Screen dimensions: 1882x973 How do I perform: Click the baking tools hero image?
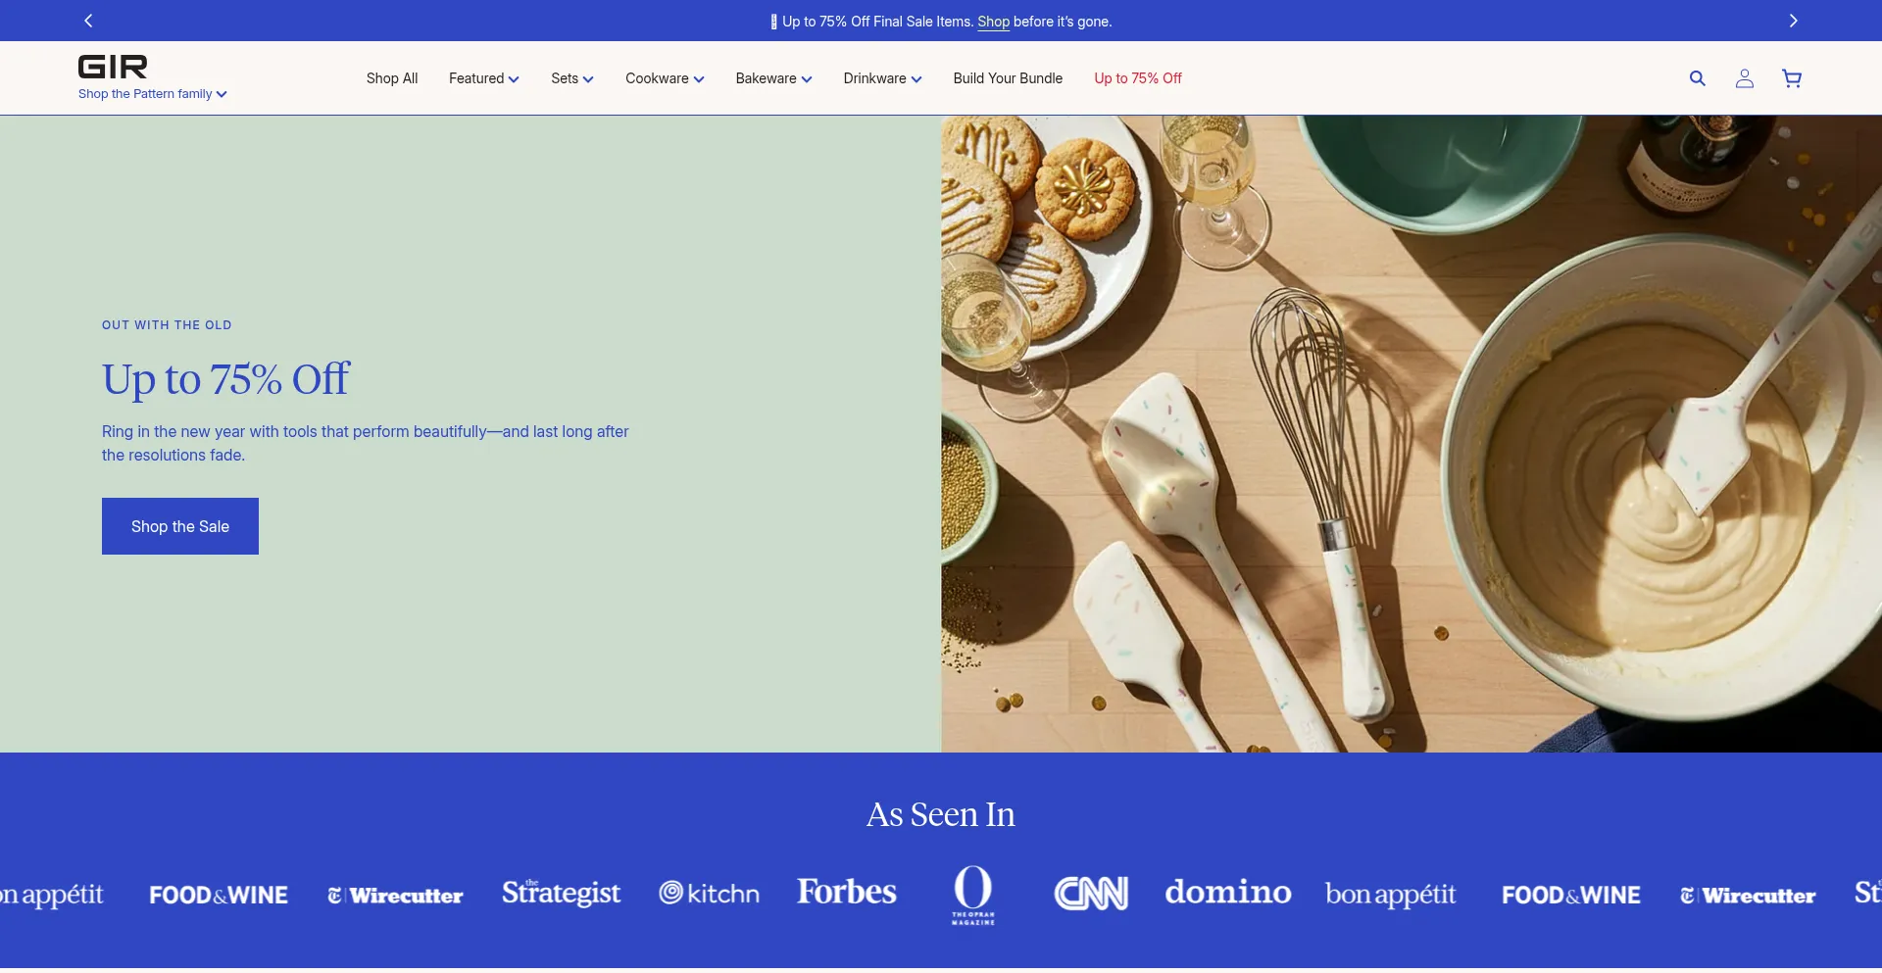pos(1411,433)
